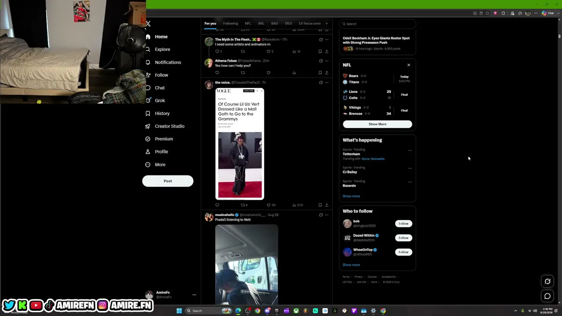Viewport: 562px width, 316px height.
Task: Open more options for The Myth In The Flesh post
Action: (326, 39)
